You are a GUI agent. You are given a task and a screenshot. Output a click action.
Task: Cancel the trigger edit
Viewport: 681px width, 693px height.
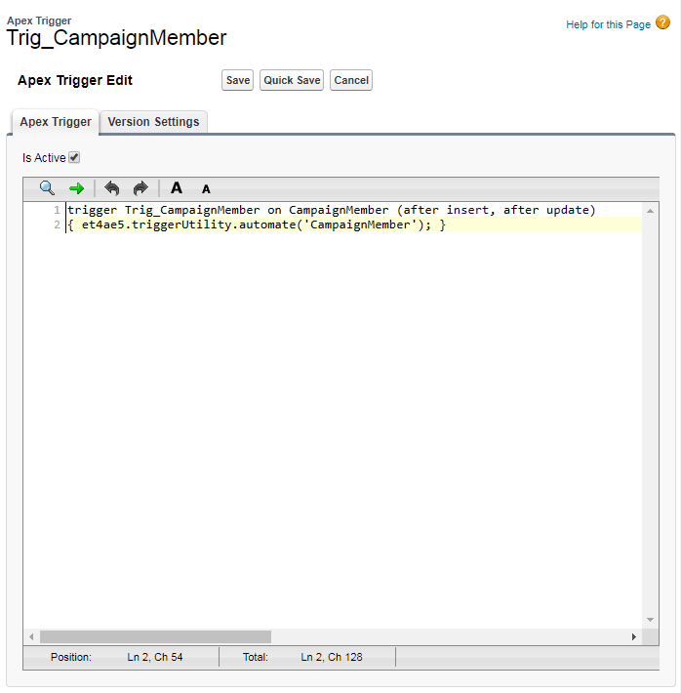(351, 80)
